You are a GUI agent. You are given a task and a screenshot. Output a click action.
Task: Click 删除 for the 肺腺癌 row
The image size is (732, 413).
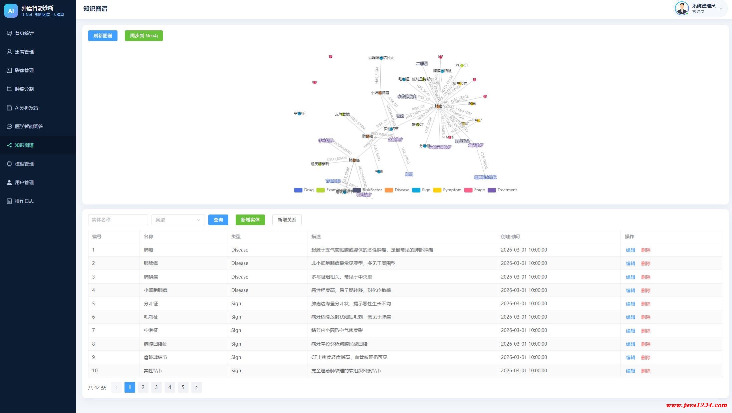coord(646,264)
